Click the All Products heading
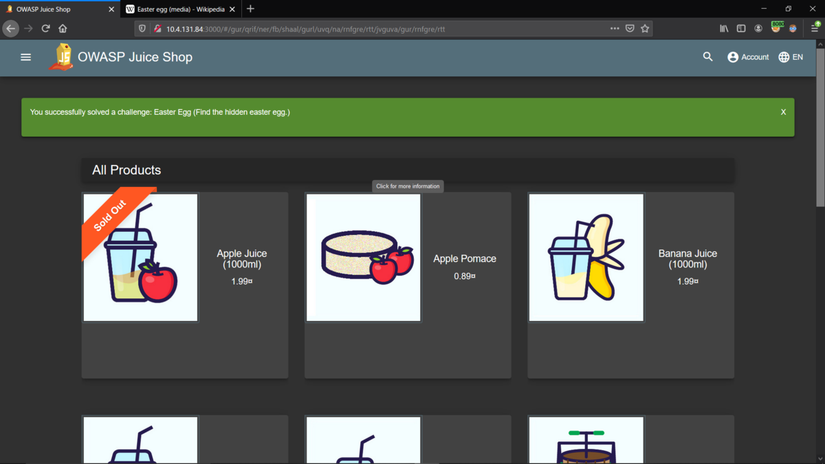This screenshot has width=825, height=464. [126, 170]
